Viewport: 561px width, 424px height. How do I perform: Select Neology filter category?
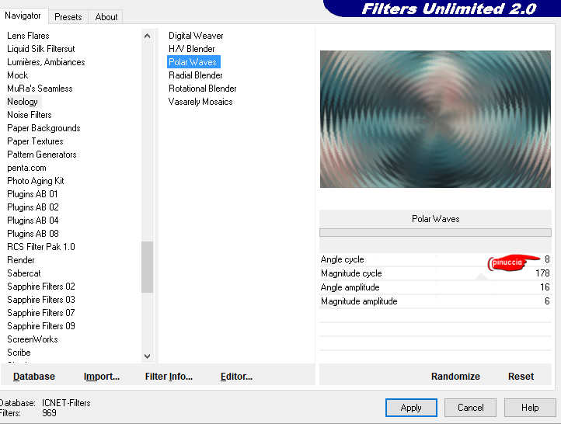pos(23,102)
